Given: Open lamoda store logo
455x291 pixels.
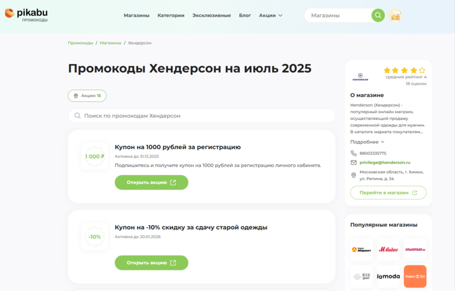Looking at the screenshot, I should [x=388, y=276].
